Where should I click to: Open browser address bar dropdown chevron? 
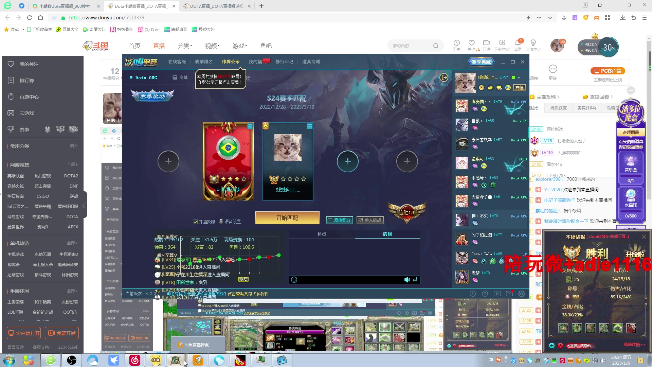point(550,18)
